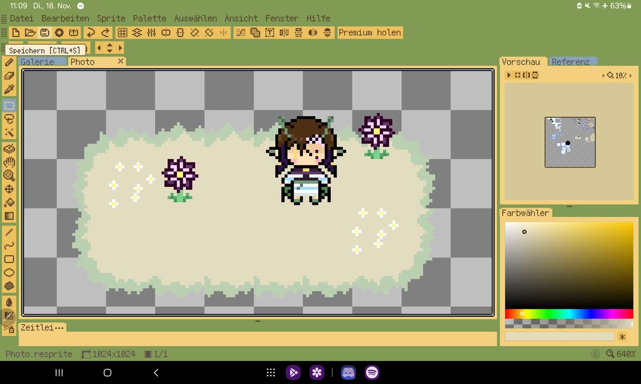Select the filled polygon blob tool
The image size is (641, 384).
point(9,286)
